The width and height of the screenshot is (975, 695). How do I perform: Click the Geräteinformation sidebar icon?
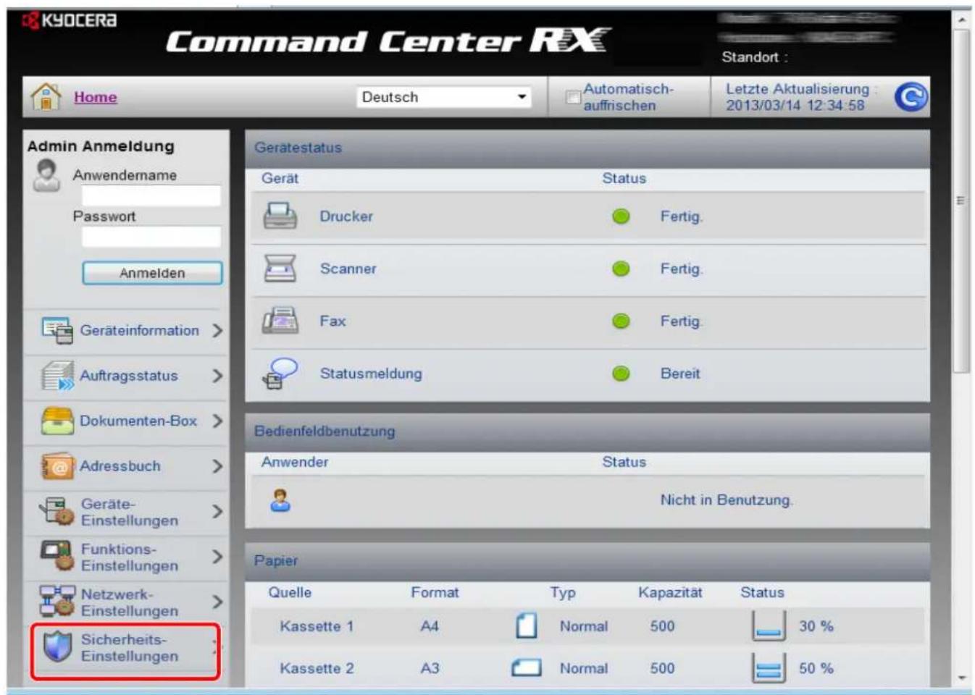coord(57,330)
